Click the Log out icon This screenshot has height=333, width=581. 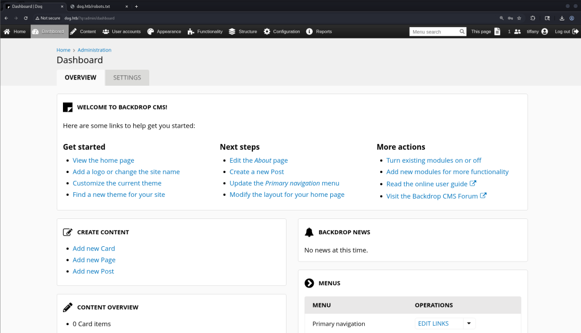(575, 32)
